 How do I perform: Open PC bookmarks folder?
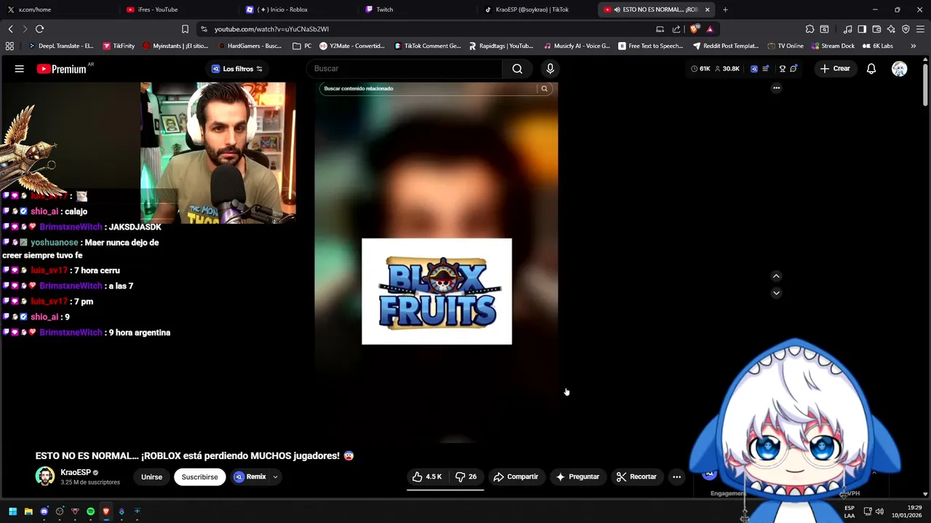pyautogui.click(x=302, y=46)
